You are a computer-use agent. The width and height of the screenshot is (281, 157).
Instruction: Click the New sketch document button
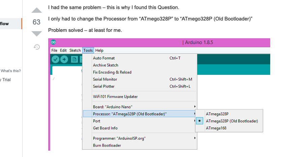[x=74, y=59]
